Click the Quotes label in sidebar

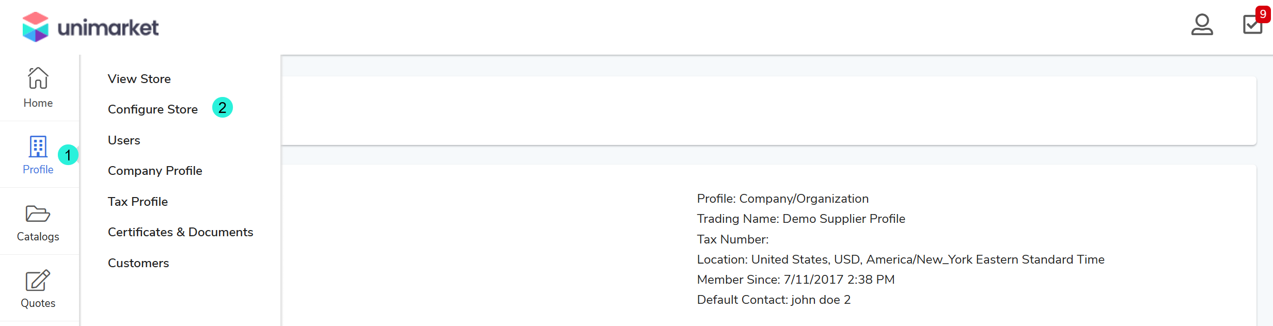(x=38, y=303)
